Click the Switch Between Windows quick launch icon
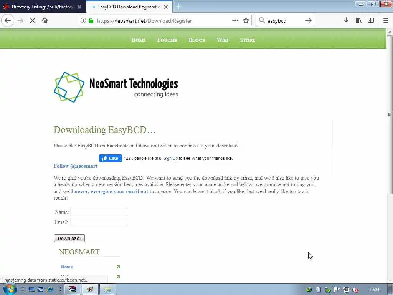This screenshot has width=393, height=295. point(41,290)
